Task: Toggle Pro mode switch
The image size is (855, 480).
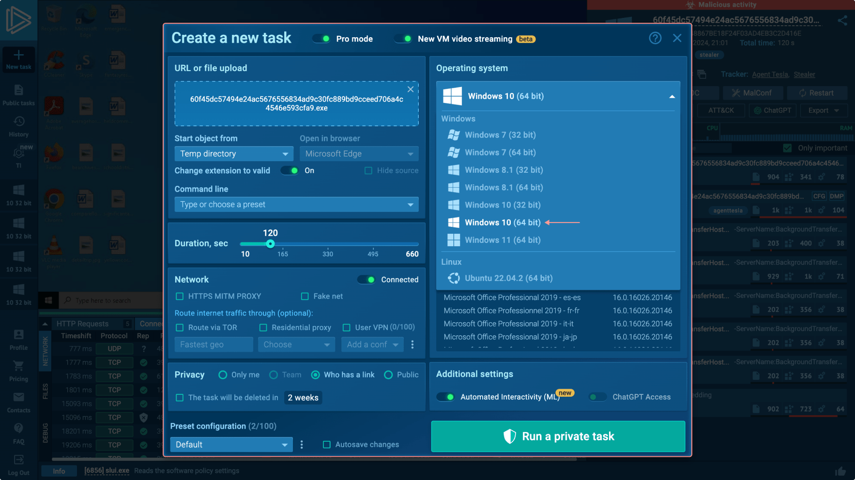Action: [x=321, y=39]
